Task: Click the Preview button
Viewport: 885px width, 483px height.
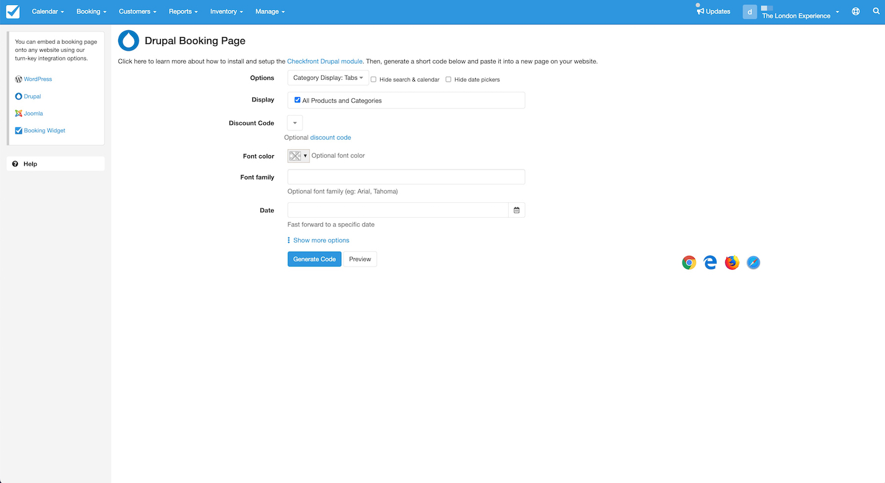Action: coord(360,259)
